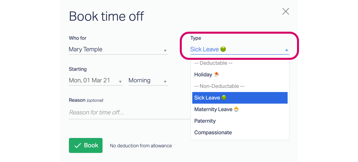This screenshot has height=162, width=358.
Task: Click the hatching chick emoji beside Maternity Leave
Action: tap(236, 109)
